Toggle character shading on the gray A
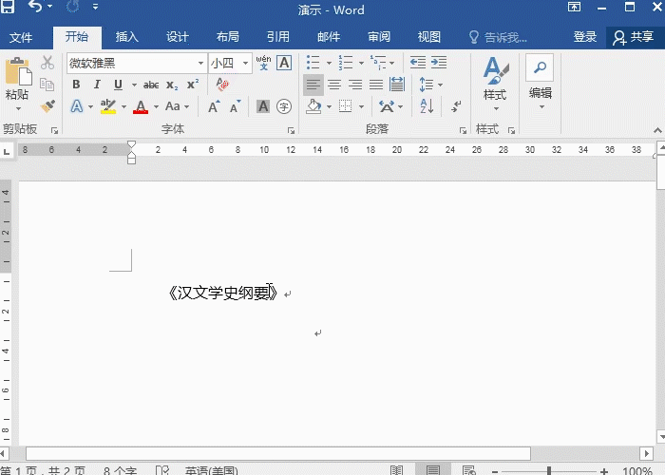Screen dimensions: 665x475 click(x=263, y=106)
